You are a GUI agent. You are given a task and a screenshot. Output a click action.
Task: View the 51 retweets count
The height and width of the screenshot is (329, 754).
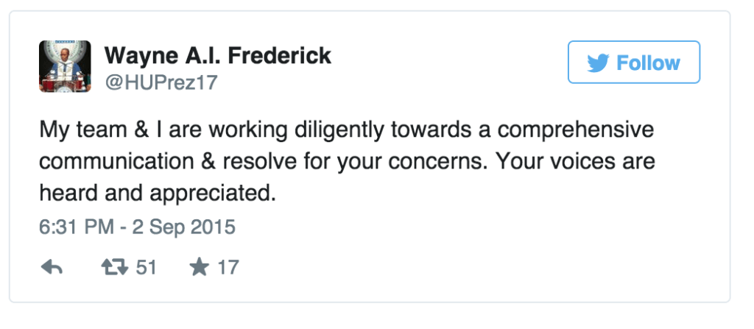pos(146,267)
